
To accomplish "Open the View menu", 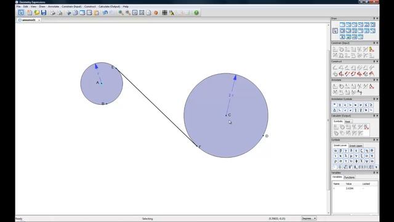I will click(x=33, y=6).
